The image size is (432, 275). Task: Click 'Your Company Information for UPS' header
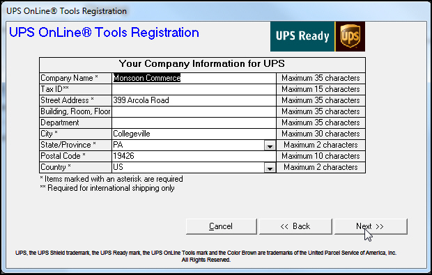201,64
